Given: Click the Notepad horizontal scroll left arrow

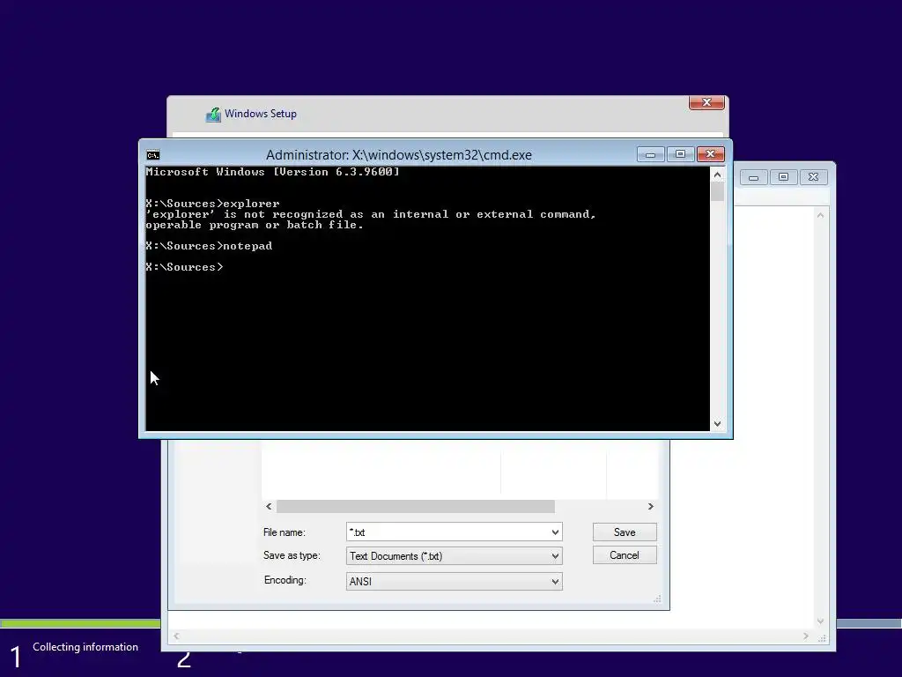Looking at the screenshot, I should tap(176, 636).
